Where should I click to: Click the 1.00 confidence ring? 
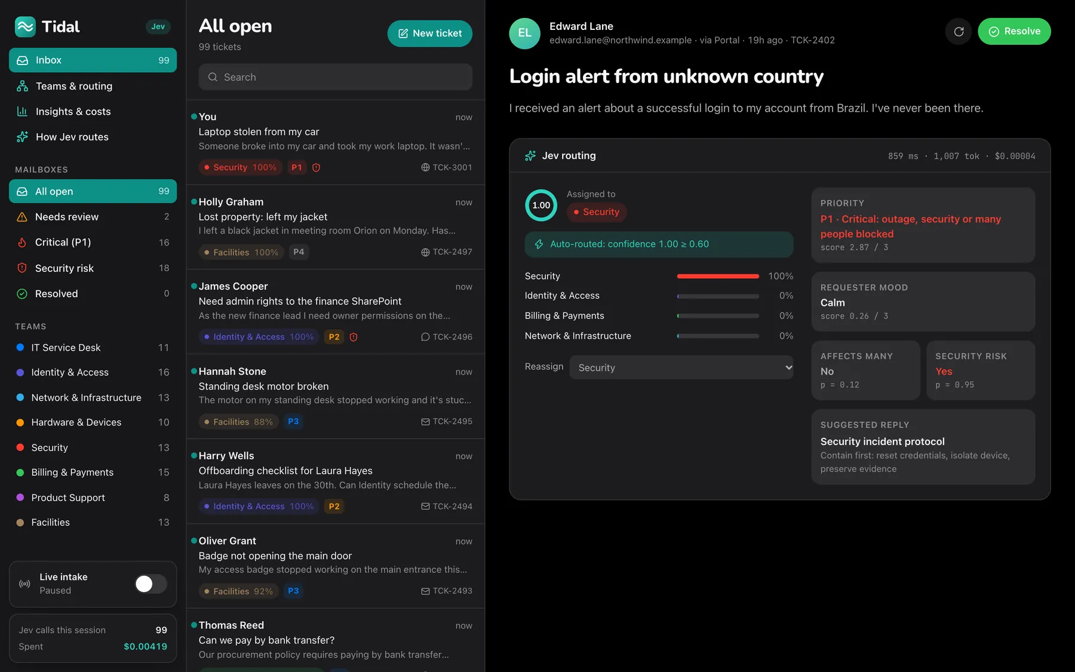click(x=541, y=205)
